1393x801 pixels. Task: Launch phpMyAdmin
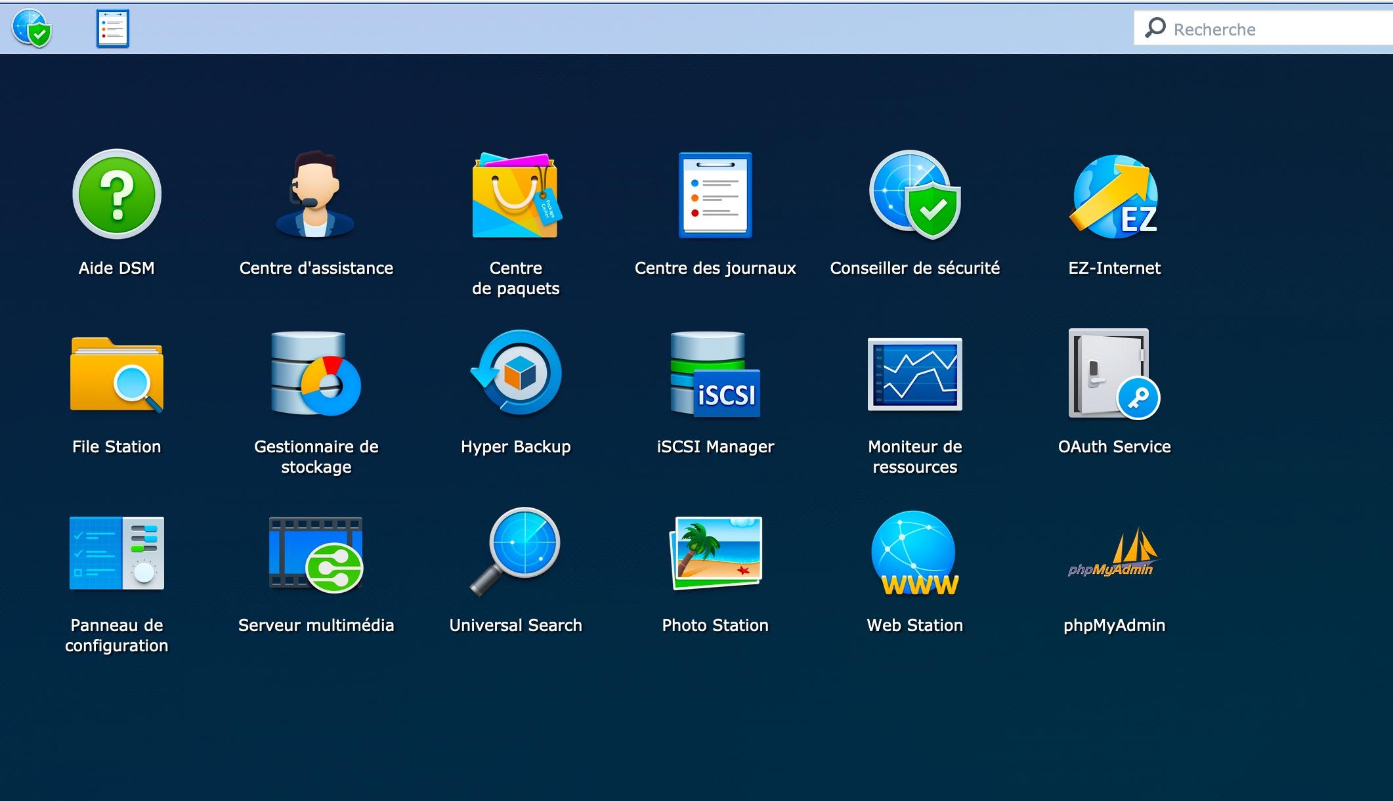point(1114,552)
